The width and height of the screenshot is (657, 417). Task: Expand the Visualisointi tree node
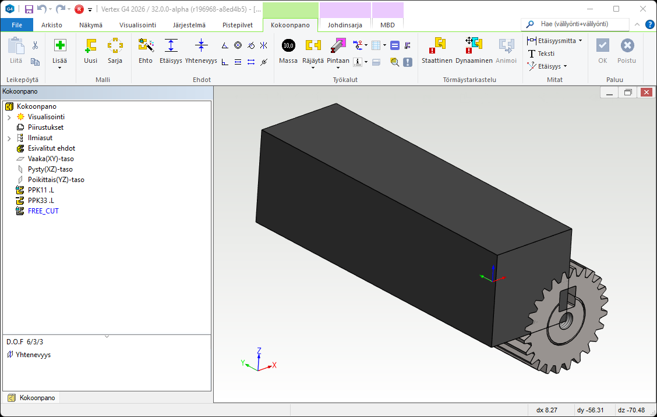[9, 117]
